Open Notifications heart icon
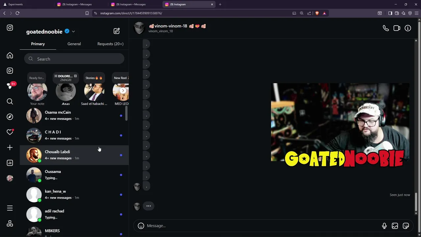 (x=10, y=132)
